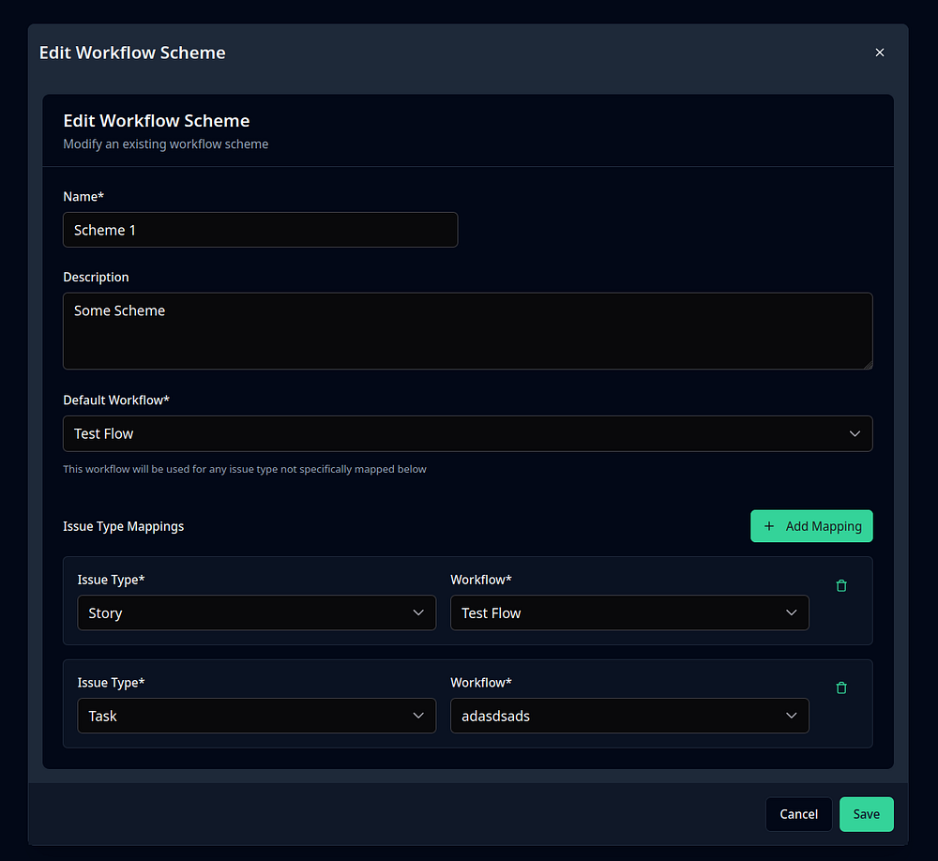Click the chevron on Default Workflow select
938x861 pixels.
pyautogui.click(x=855, y=434)
